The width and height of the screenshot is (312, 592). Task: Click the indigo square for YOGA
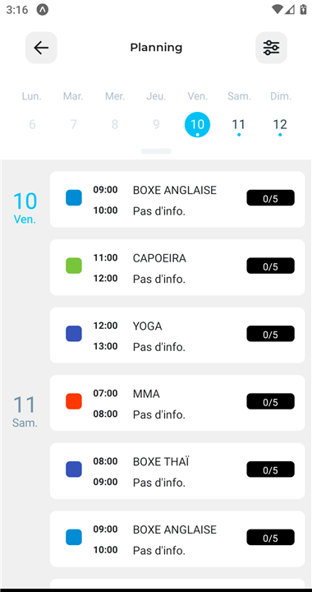(x=74, y=334)
